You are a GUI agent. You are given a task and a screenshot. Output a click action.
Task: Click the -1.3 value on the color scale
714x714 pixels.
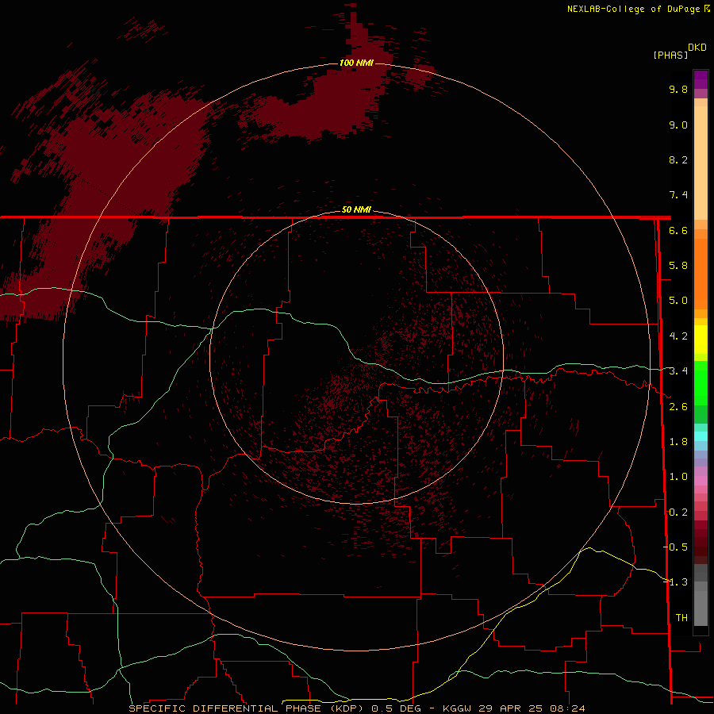pyautogui.click(x=676, y=582)
